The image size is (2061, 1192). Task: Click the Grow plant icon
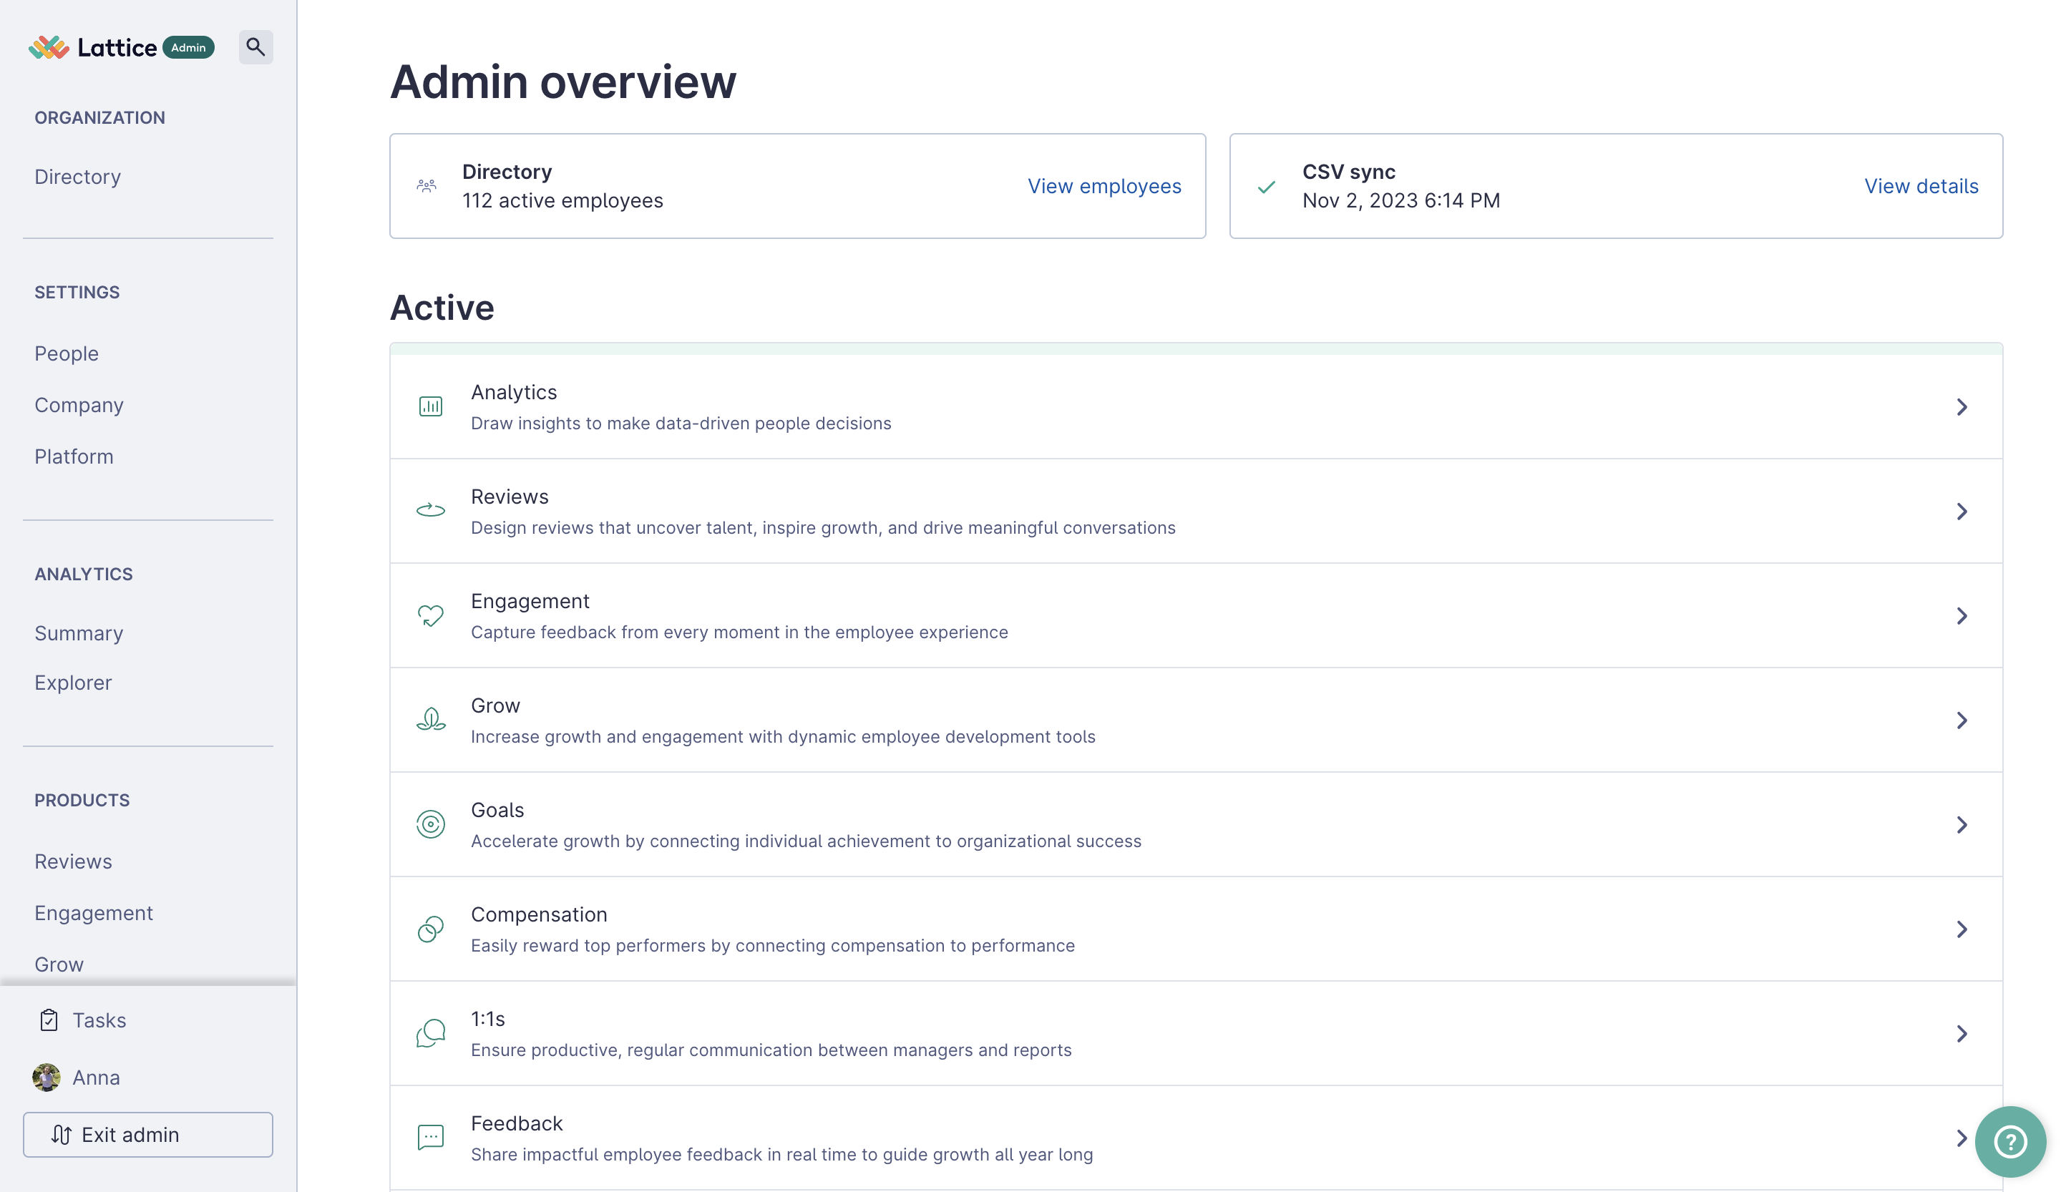pos(430,720)
